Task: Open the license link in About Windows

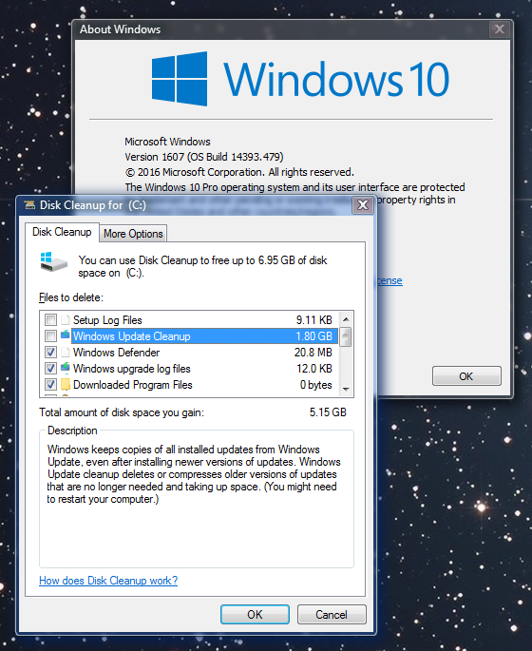Action: 389,280
